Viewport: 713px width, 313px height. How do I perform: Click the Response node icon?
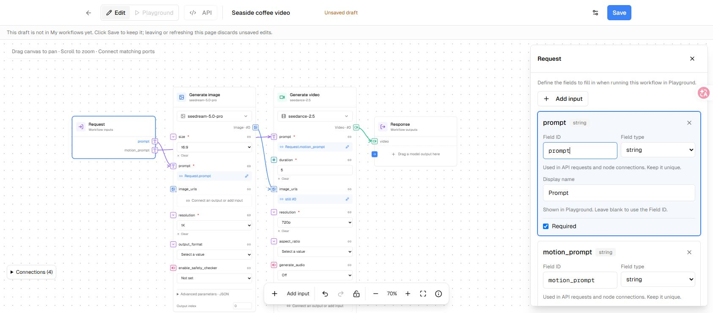click(x=383, y=127)
